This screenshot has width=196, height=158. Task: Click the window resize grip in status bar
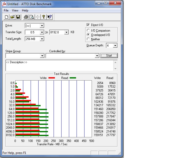119,153
